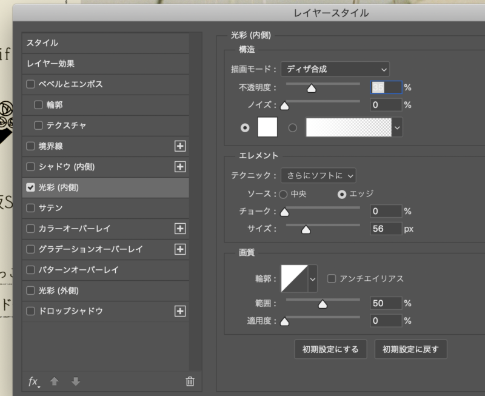The width and height of the screenshot is (485, 396).
Task: Select スタイル in the left list
Action: 105,43
